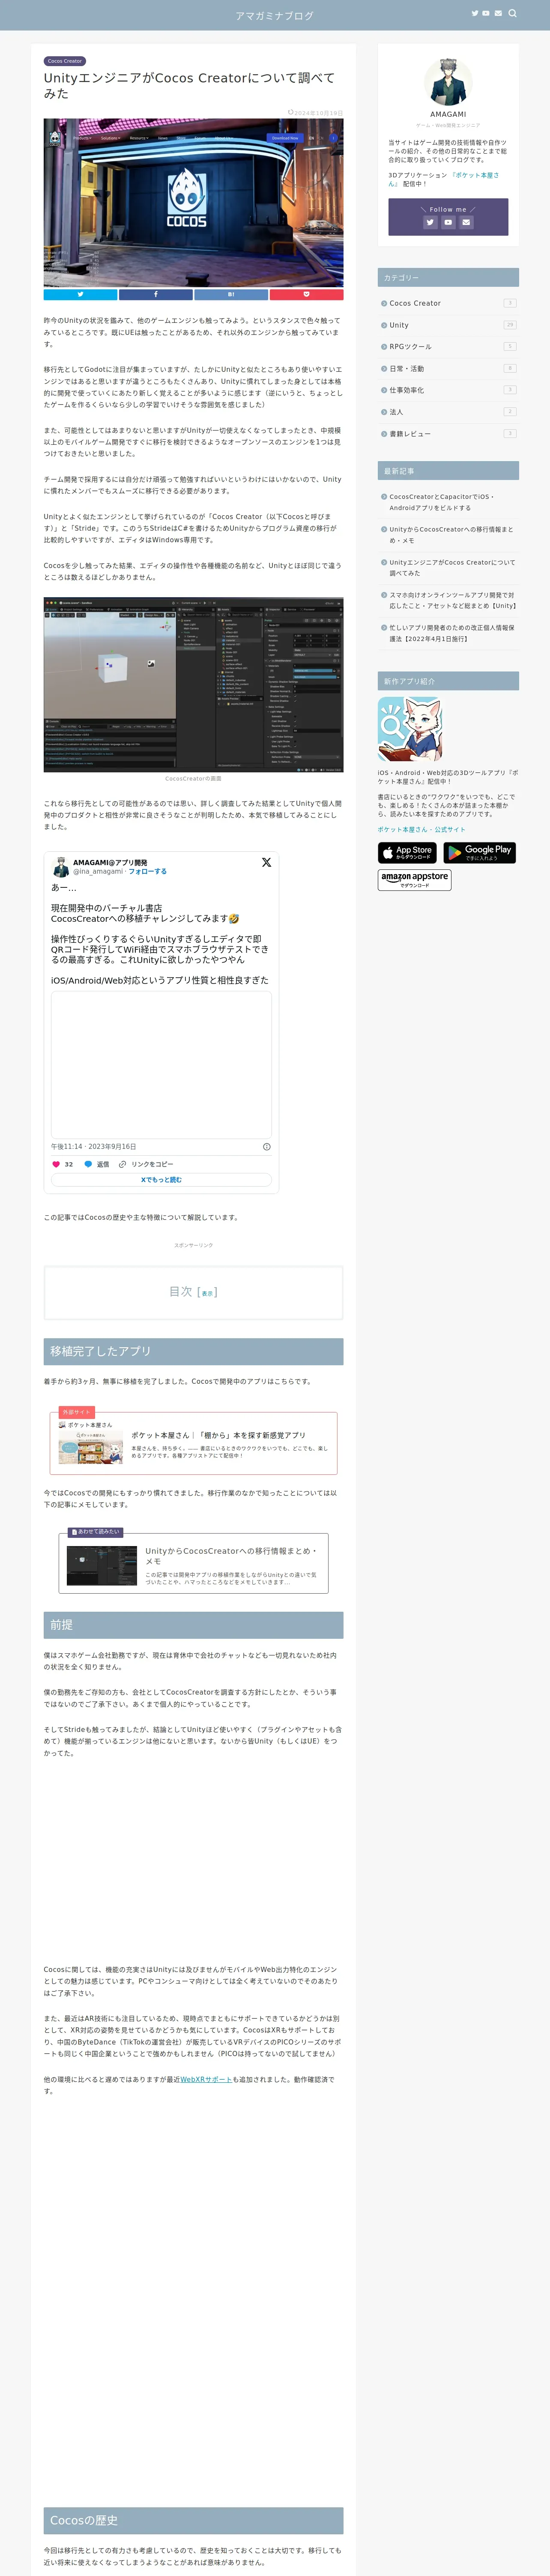Share the article on Twitter
The height and width of the screenshot is (2576, 550).
tap(81, 294)
